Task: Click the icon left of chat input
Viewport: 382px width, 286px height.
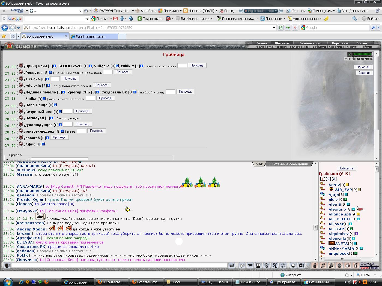Action: (x=7, y=266)
